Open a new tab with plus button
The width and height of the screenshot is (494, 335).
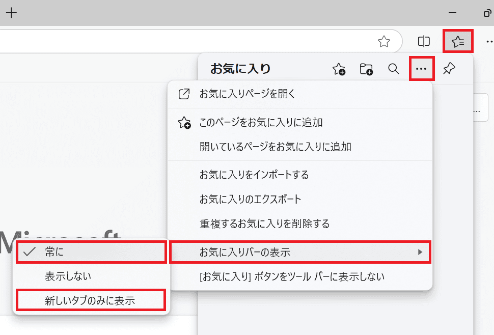click(x=11, y=13)
